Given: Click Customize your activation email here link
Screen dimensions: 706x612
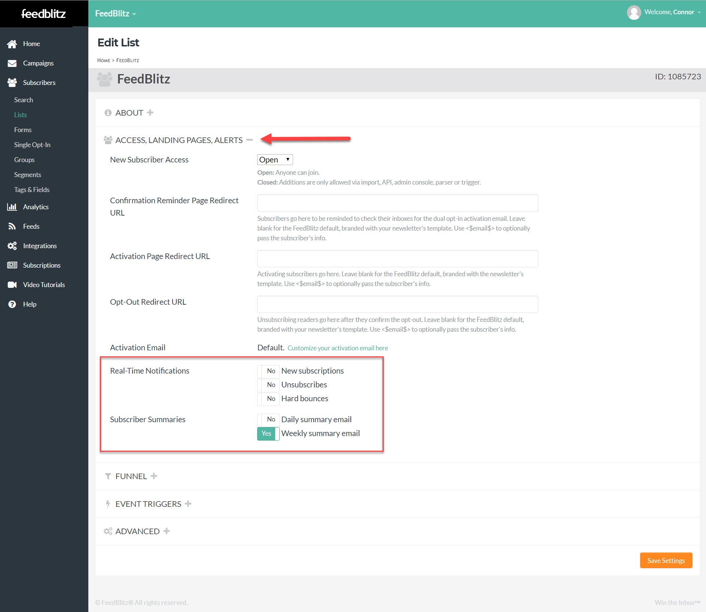Looking at the screenshot, I should 338,348.
